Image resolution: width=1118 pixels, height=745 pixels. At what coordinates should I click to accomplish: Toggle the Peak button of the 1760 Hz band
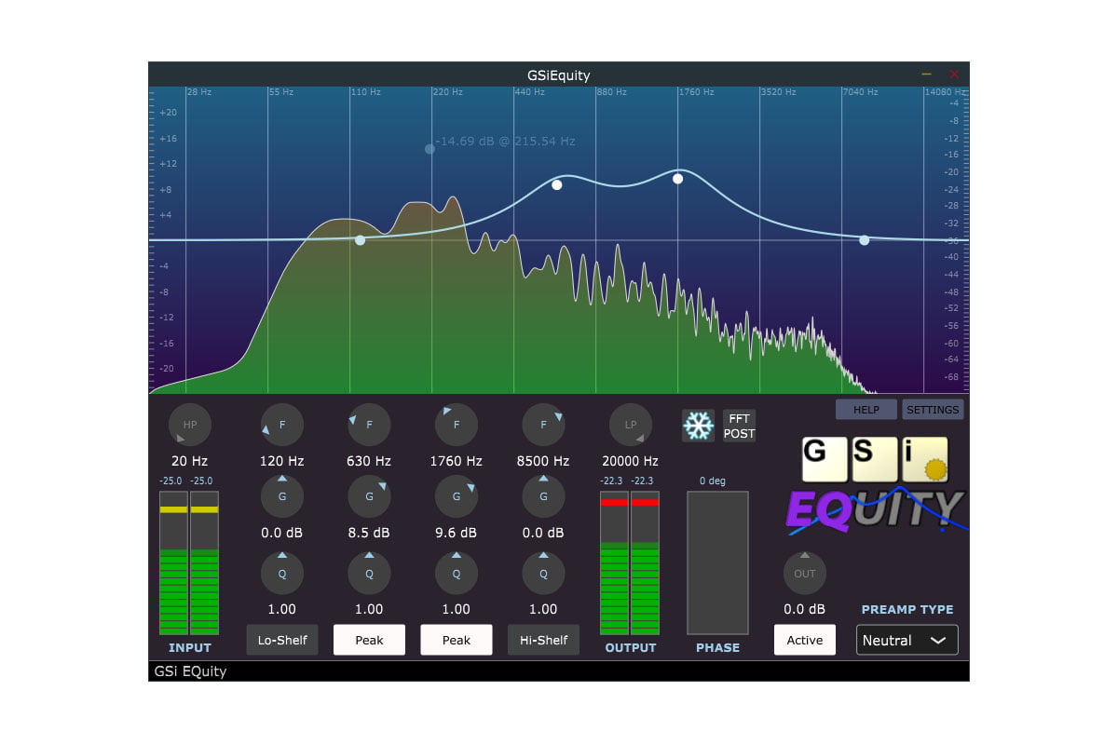(x=457, y=640)
